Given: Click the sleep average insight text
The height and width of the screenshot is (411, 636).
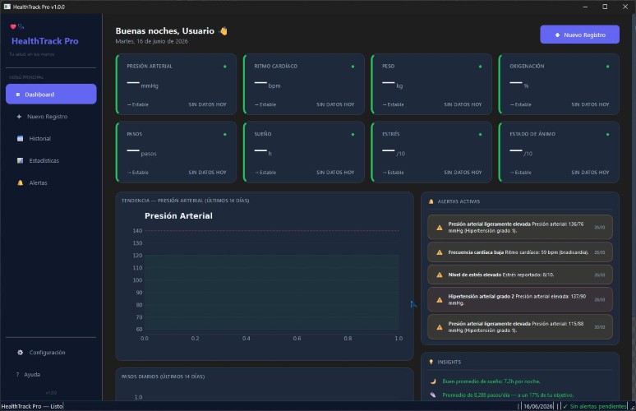Looking at the screenshot, I should click(491, 381).
